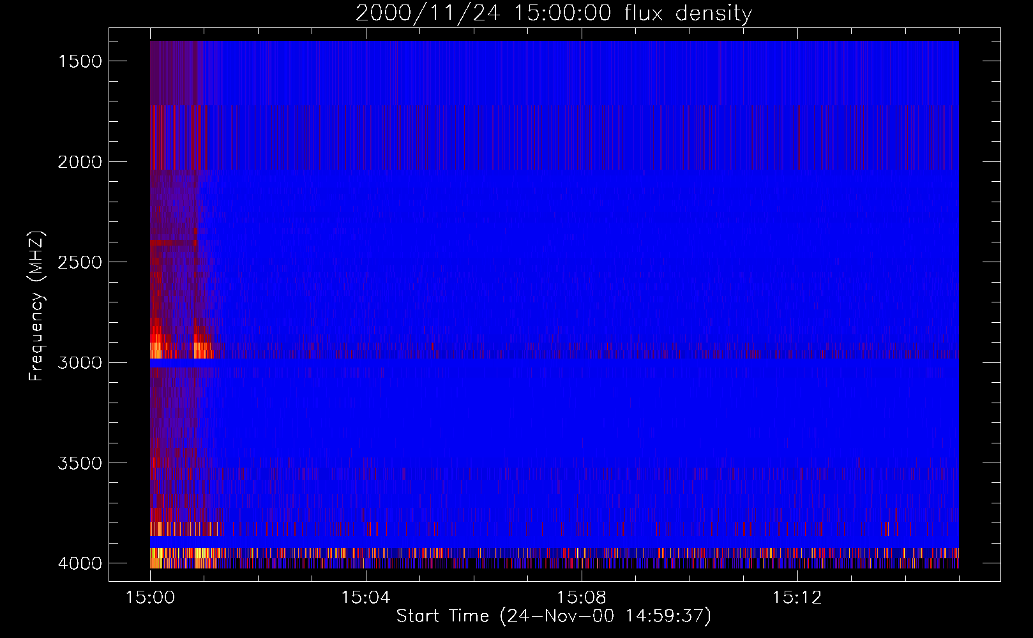Click the orange burst just above 3000 MHz at 15:01
The width and height of the screenshot is (1033, 638).
point(203,350)
